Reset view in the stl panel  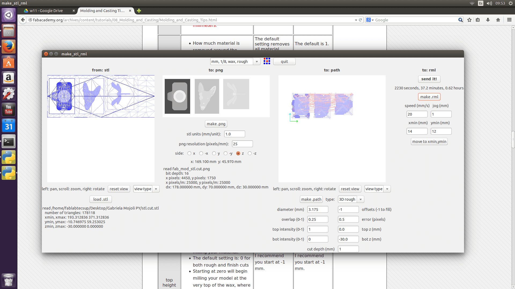click(x=119, y=189)
